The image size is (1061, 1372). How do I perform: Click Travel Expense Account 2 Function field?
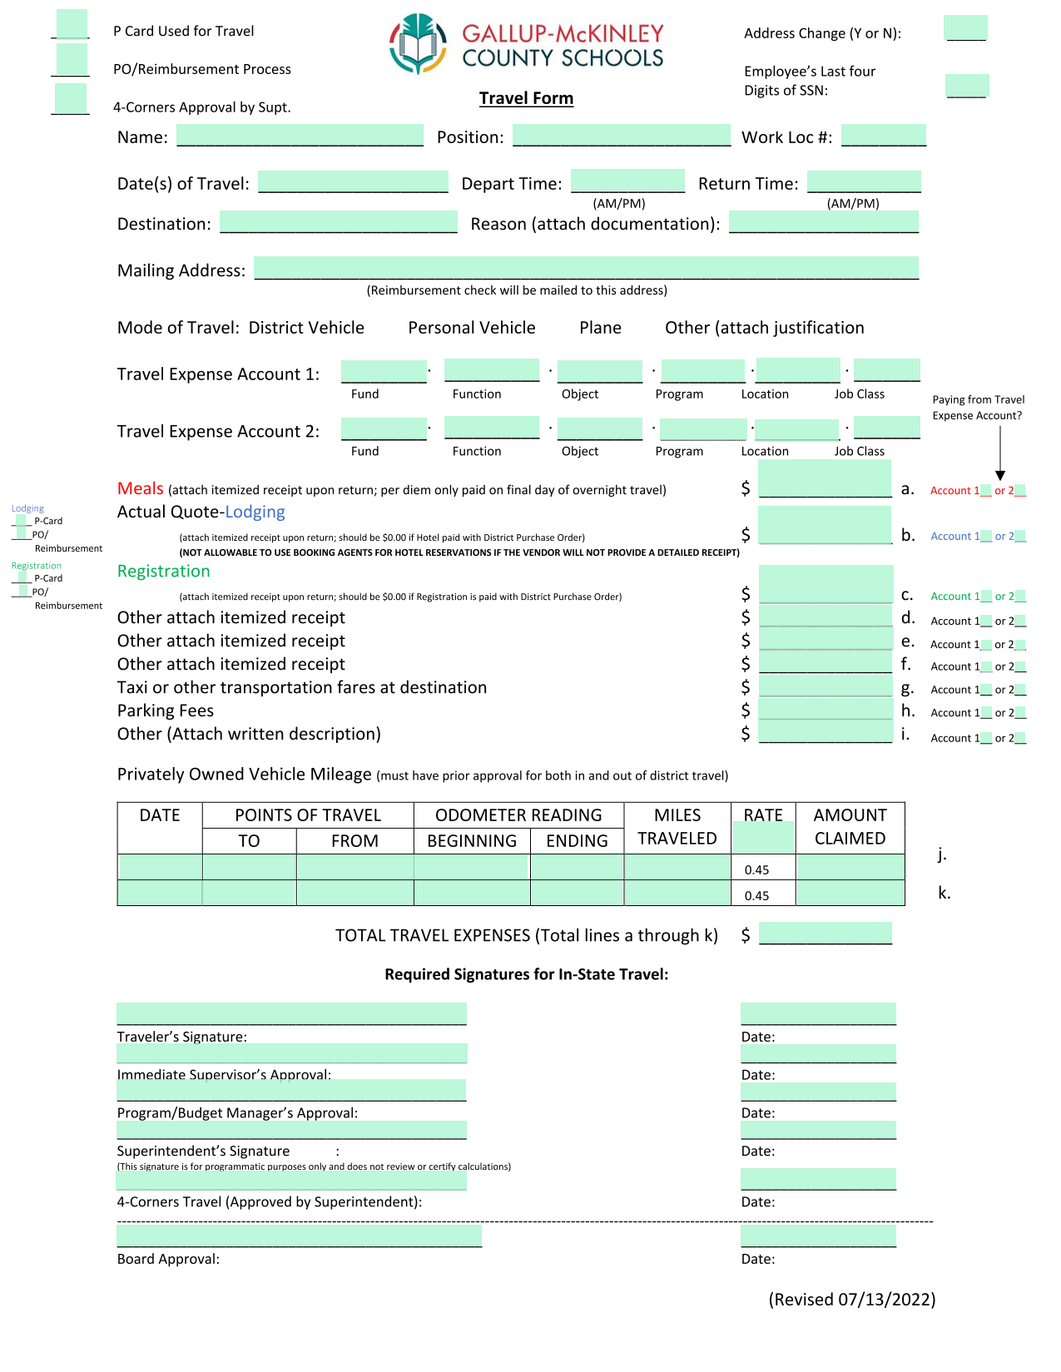pyautogui.click(x=492, y=428)
